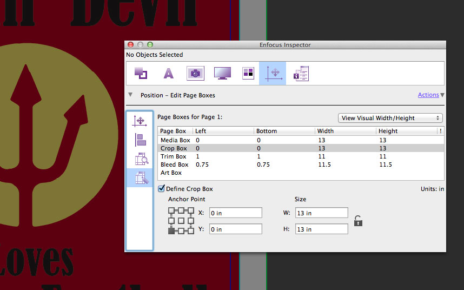Image resolution: width=464 pixels, height=290 pixels.
Task: Set anchor point to top-center
Action: click(181, 210)
